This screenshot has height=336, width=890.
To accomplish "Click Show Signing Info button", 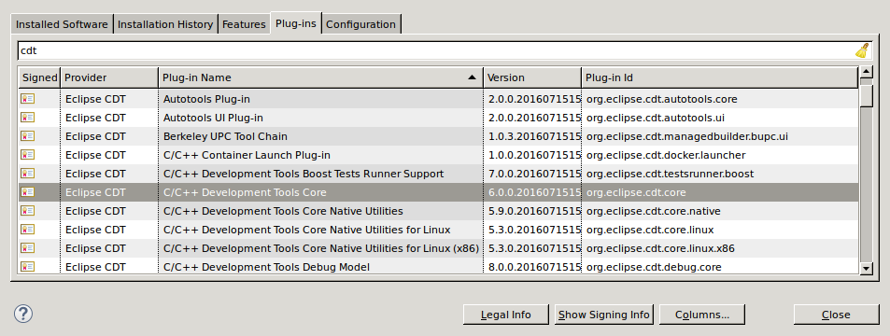I will [x=604, y=315].
